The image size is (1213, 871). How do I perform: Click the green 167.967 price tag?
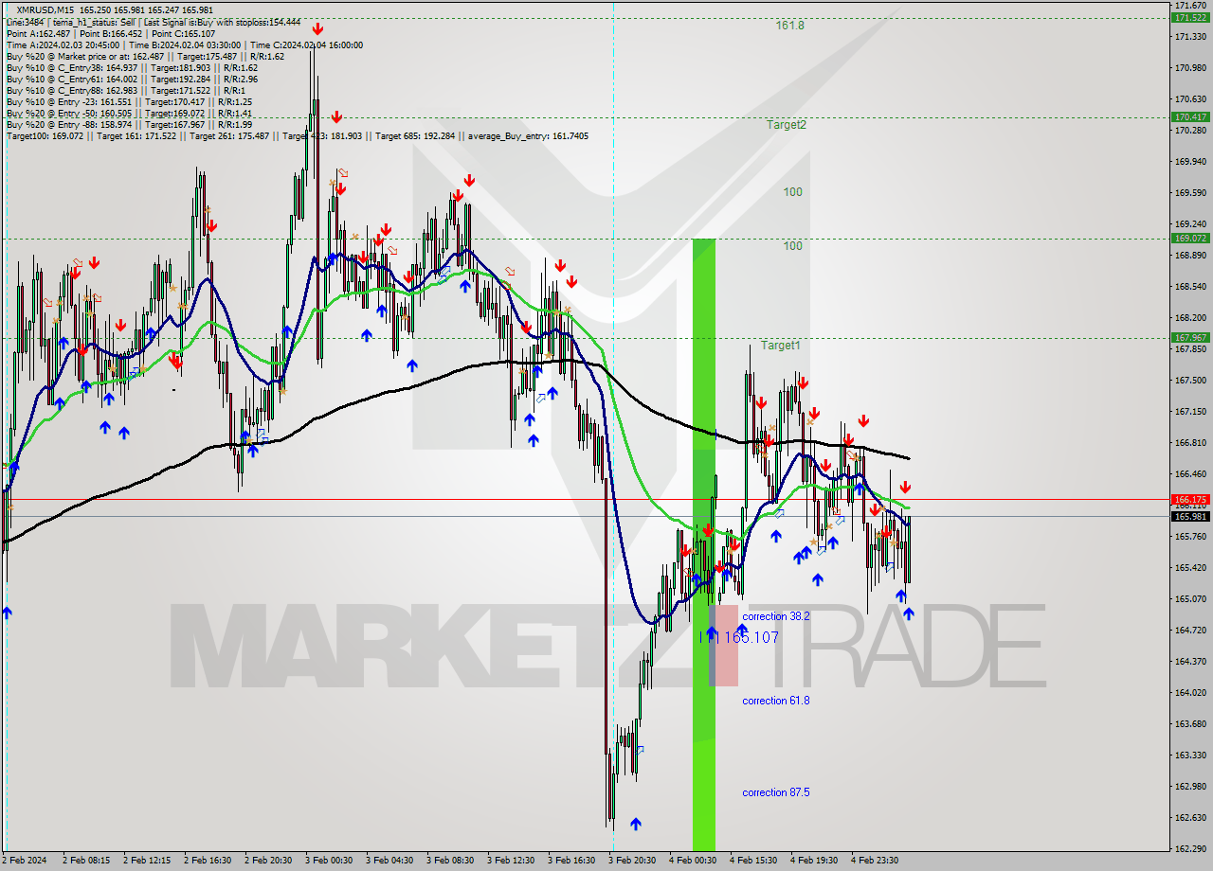[x=1190, y=337]
